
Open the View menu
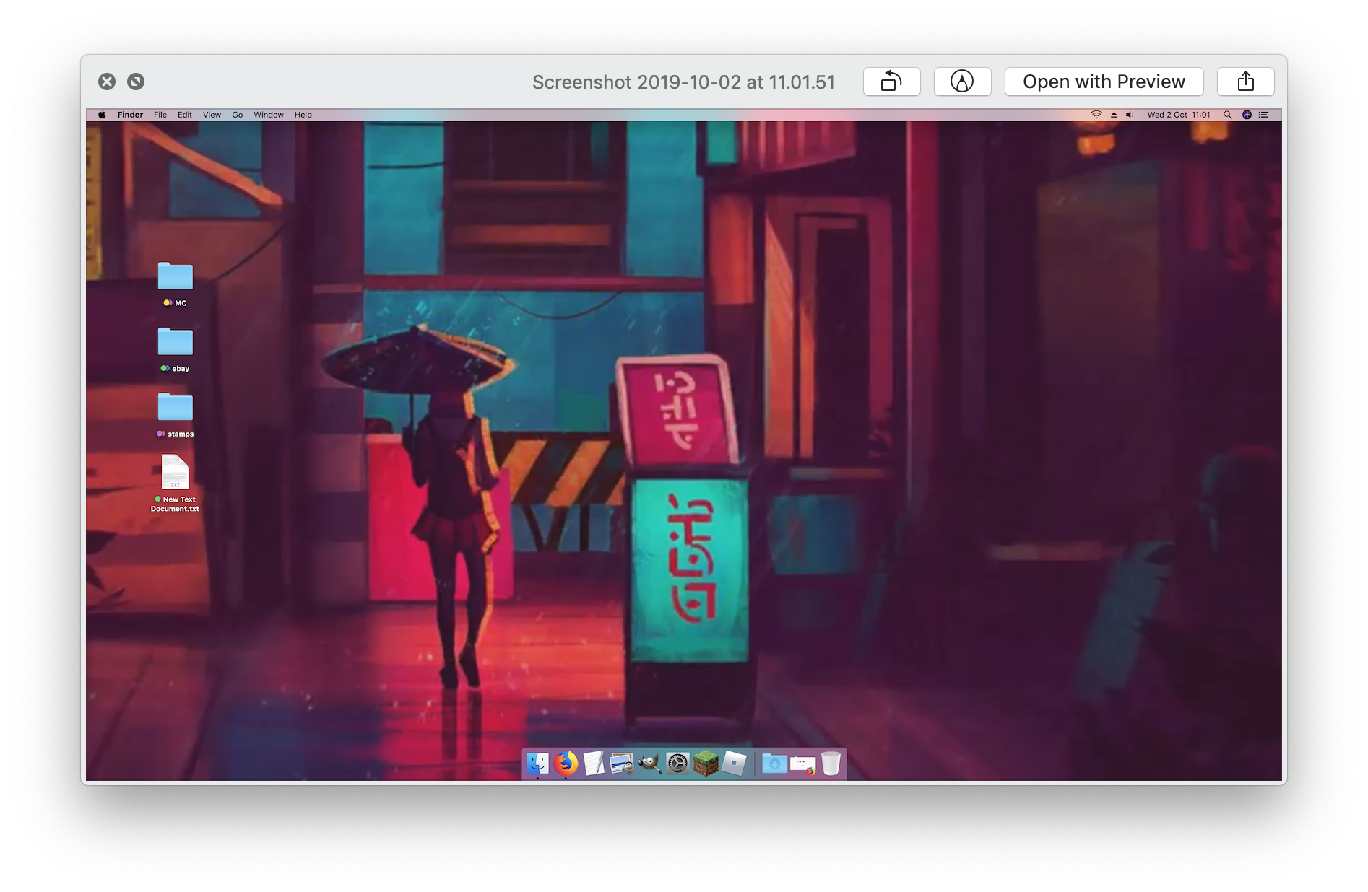(212, 115)
